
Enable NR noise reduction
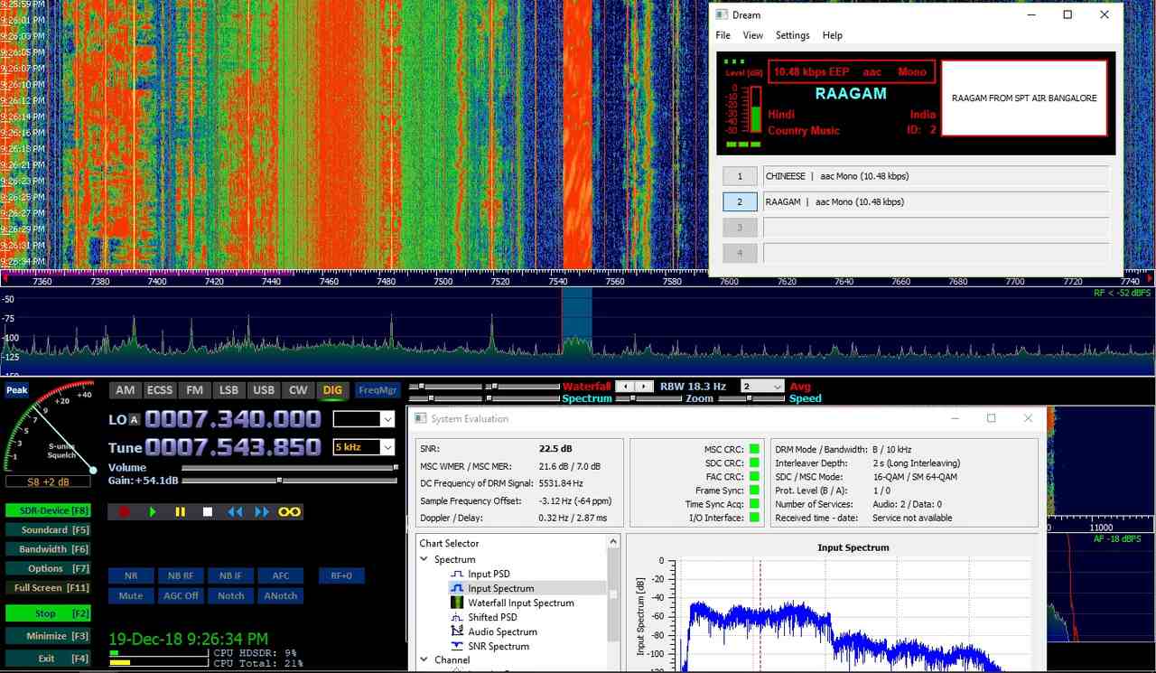[131, 575]
